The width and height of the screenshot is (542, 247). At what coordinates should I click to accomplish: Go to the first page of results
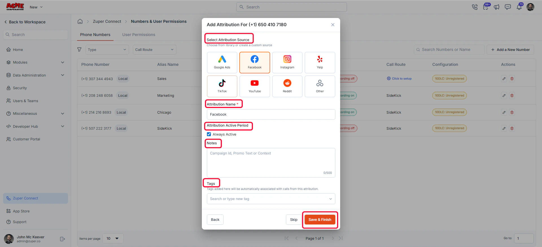tap(287, 238)
